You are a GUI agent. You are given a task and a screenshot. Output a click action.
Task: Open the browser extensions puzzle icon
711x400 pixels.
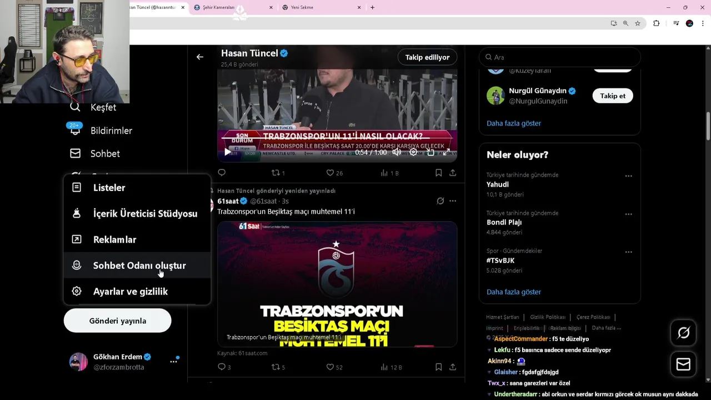click(656, 23)
